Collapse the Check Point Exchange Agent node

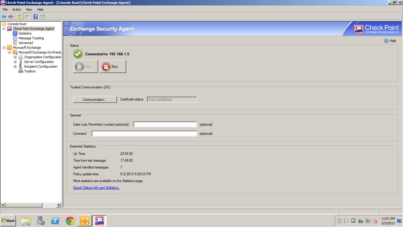click(x=4, y=29)
